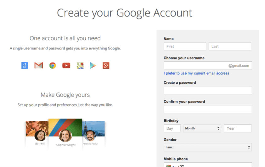The width and height of the screenshot is (265, 167).
Task: Click the red Google+ icon
Action: point(106,65)
